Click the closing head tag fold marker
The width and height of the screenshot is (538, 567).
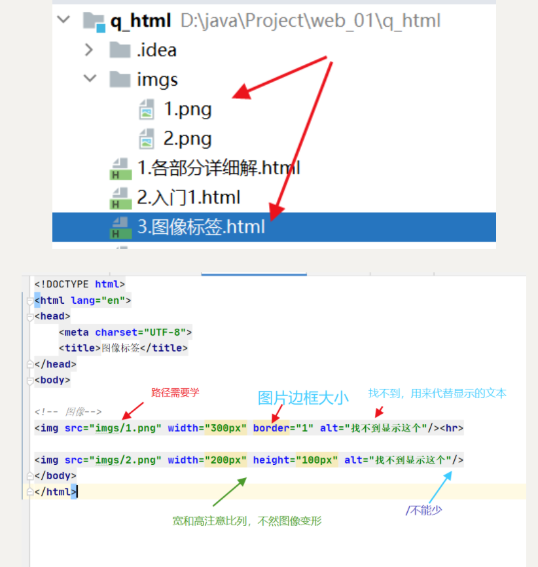[x=30, y=365]
